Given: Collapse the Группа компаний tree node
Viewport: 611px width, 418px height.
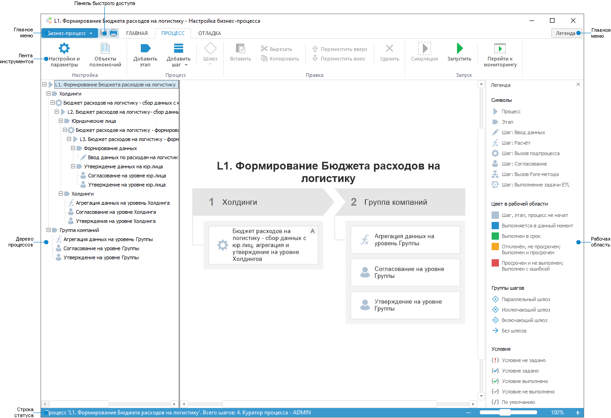Looking at the screenshot, I should click(49, 230).
